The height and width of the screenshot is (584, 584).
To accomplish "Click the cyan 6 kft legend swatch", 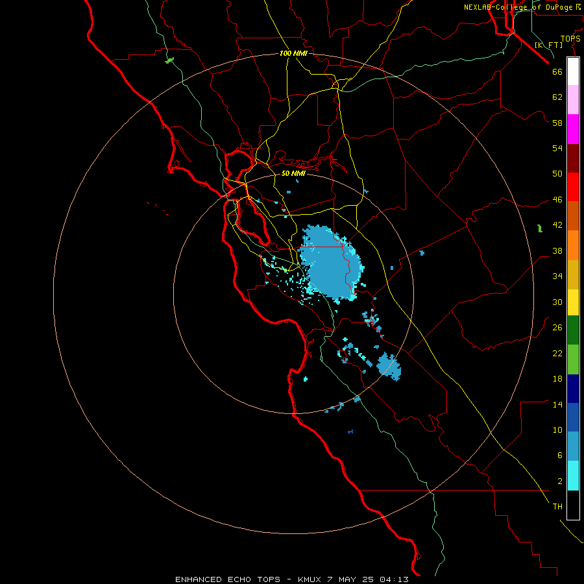I will pyautogui.click(x=573, y=476).
